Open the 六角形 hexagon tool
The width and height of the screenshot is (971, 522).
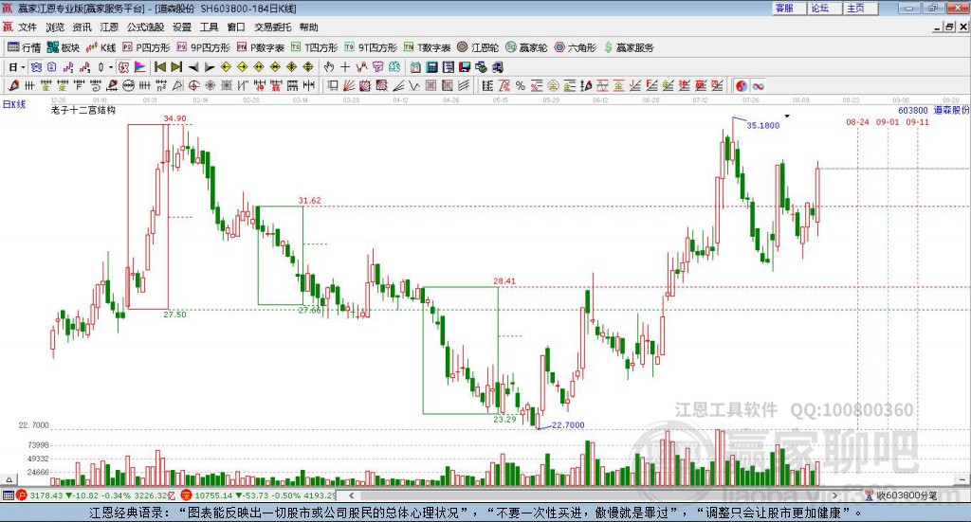click(576, 47)
